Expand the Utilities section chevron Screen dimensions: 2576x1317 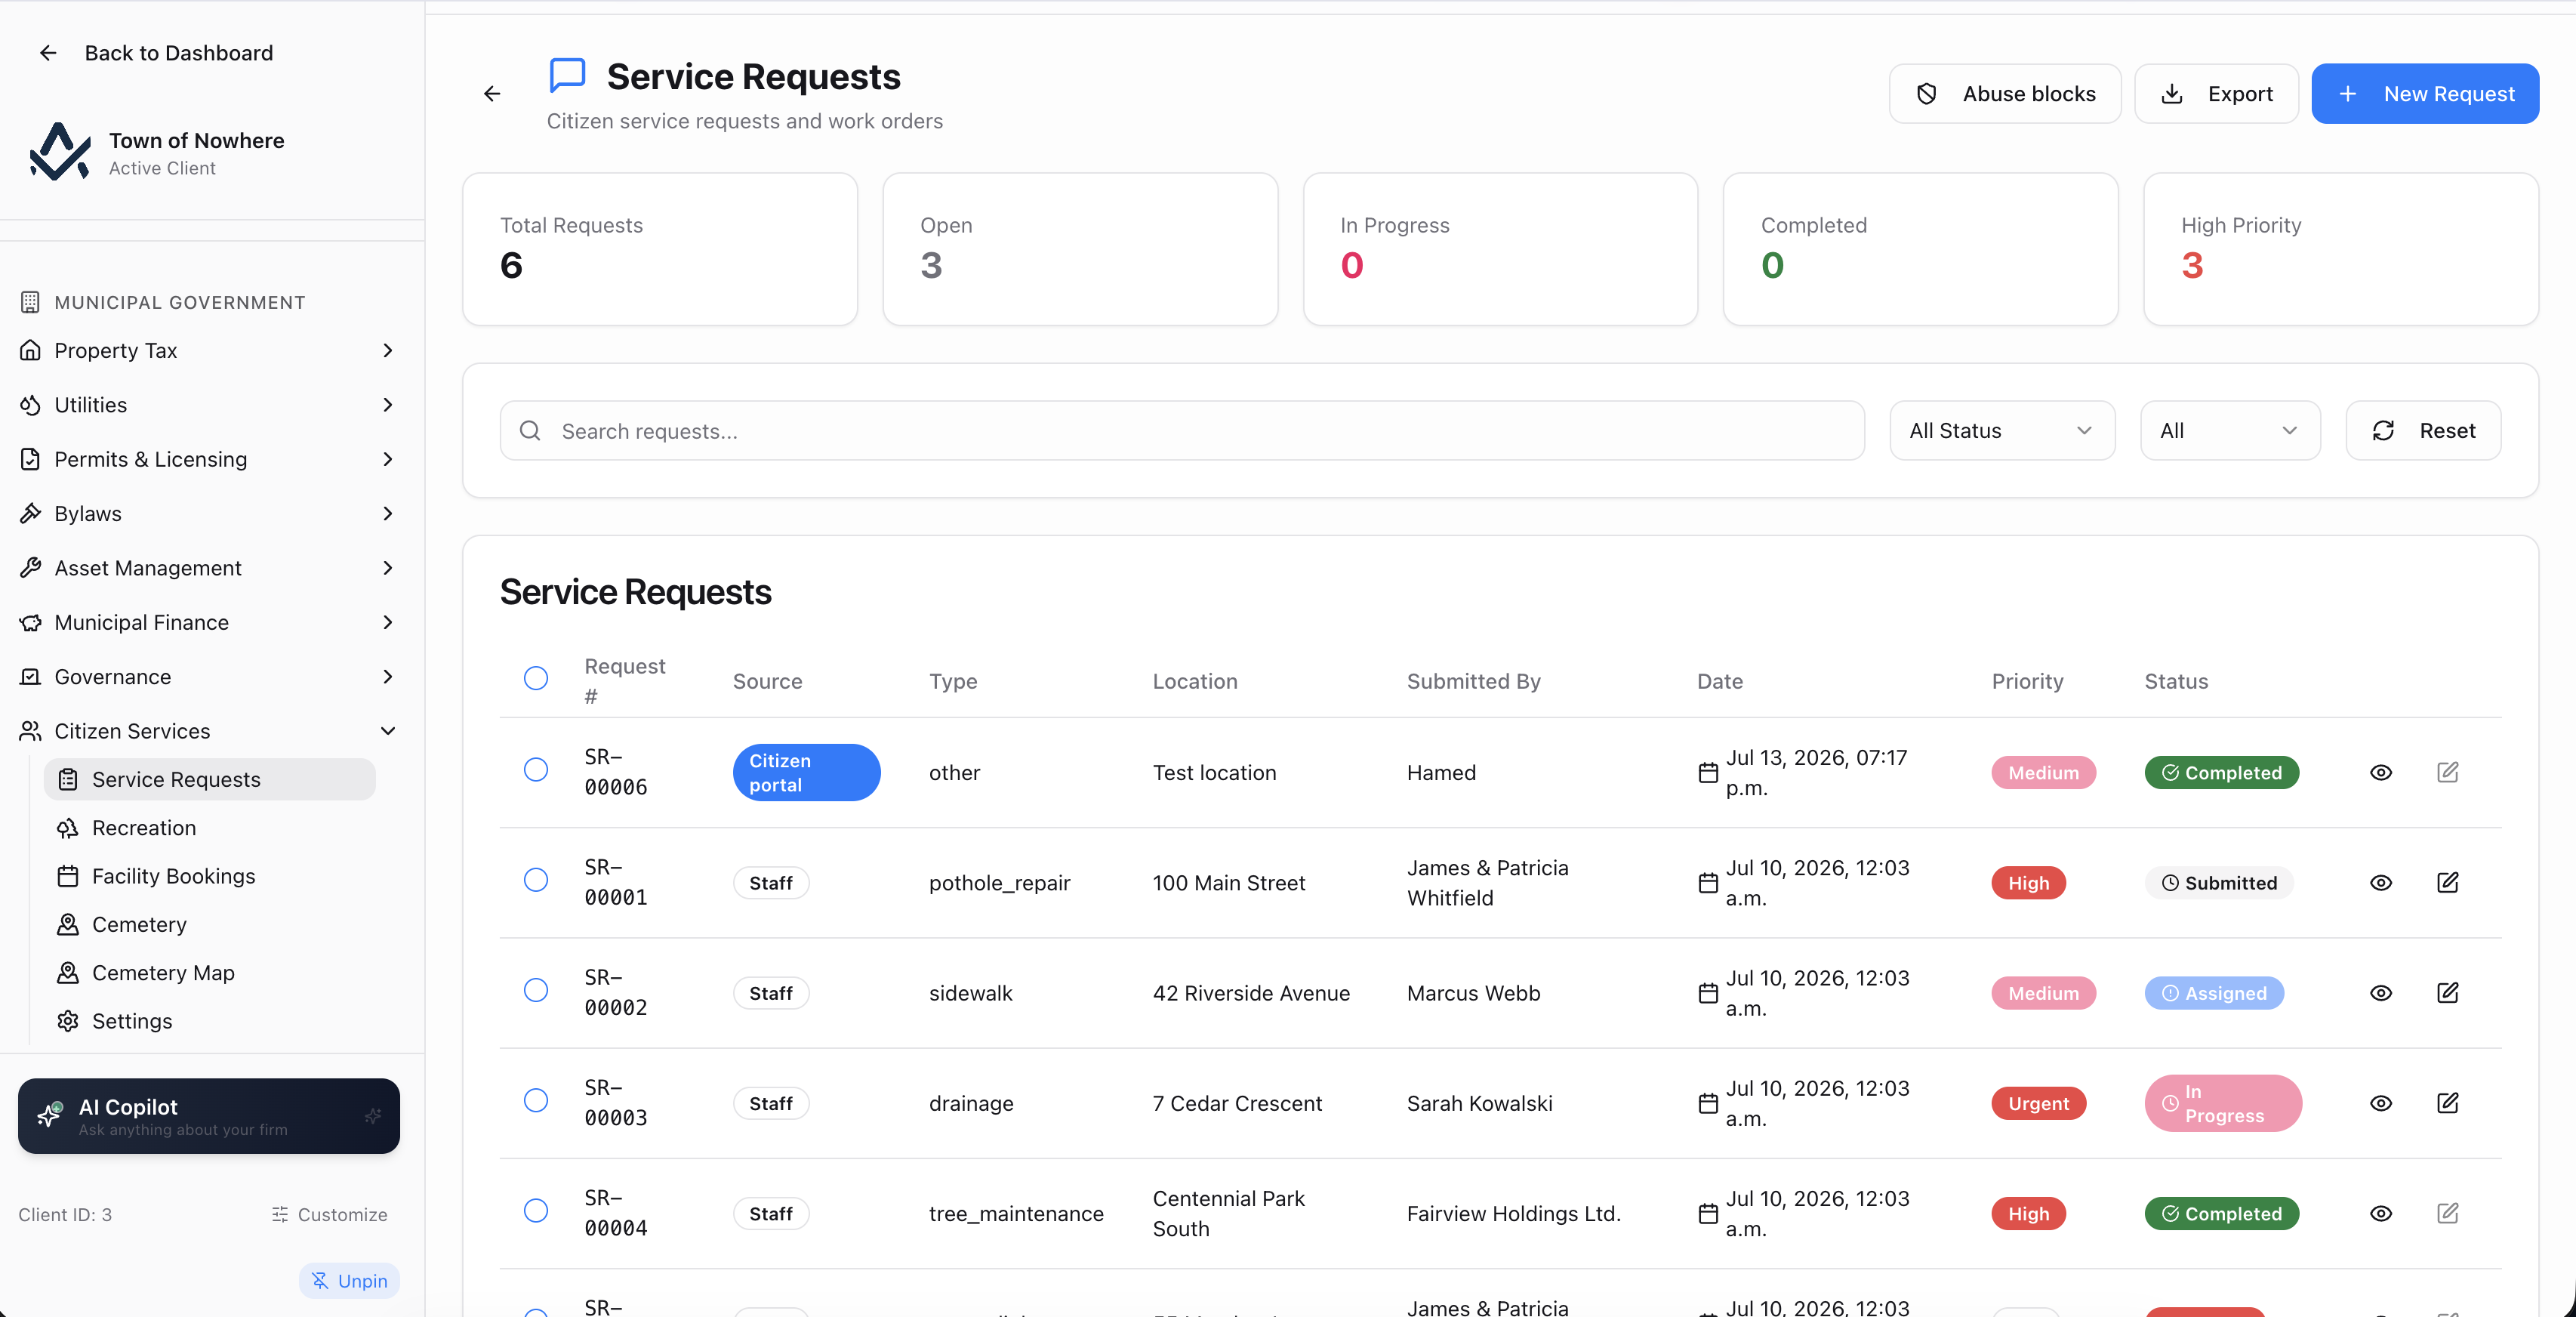pyautogui.click(x=388, y=405)
